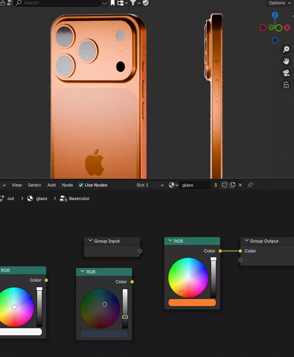Open the Select menu in node editor
Screen dimensions: 294x357
(34, 185)
